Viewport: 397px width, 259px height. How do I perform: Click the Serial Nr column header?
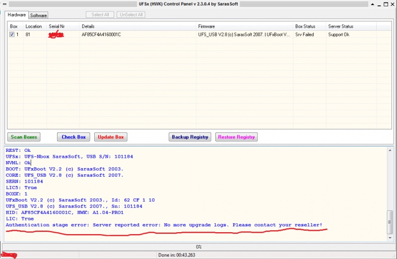point(57,26)
